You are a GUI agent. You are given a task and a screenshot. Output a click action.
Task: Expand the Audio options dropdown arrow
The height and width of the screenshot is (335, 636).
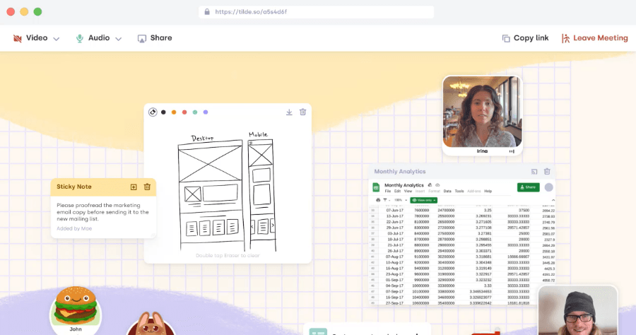pyautogui.click(x=119, y=39)
